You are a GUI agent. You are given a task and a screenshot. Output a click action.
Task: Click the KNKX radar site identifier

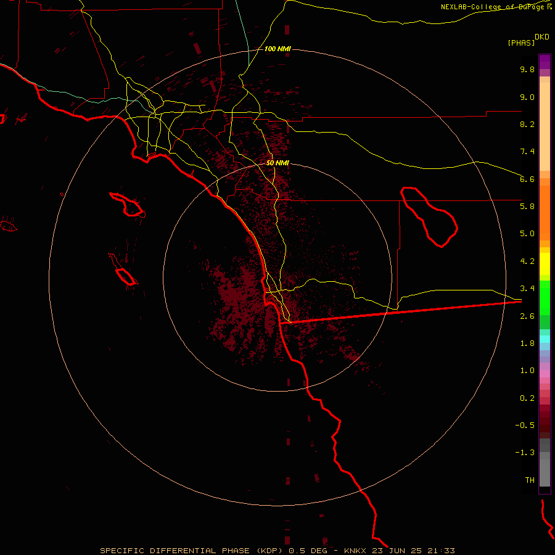(355, 551)
